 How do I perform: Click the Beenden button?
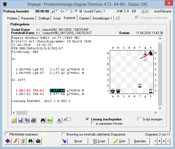pyautogui.click(x=140, y=141)
